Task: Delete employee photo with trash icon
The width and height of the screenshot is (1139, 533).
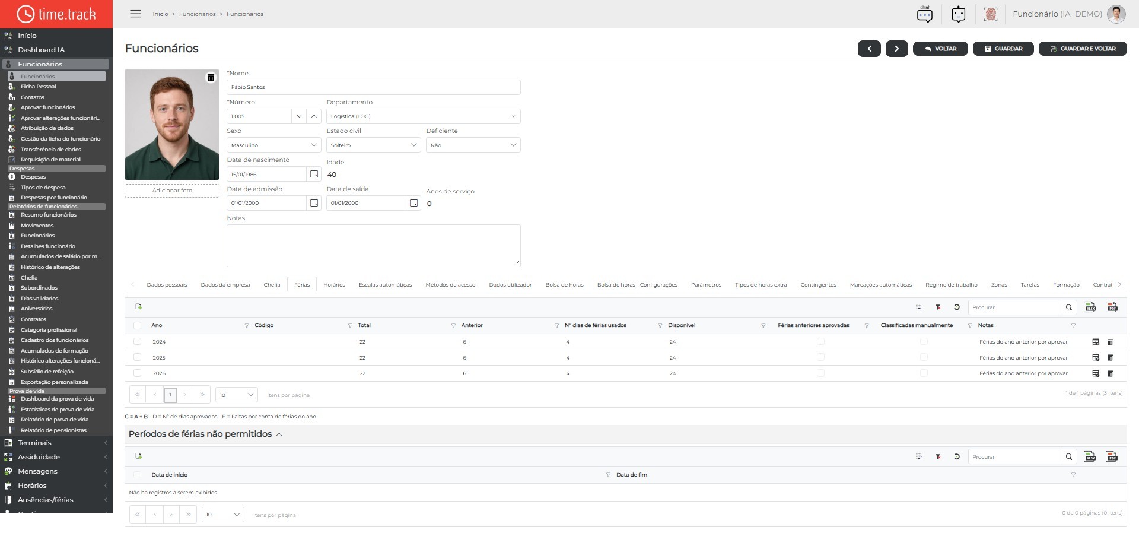Action: [211, 78]
